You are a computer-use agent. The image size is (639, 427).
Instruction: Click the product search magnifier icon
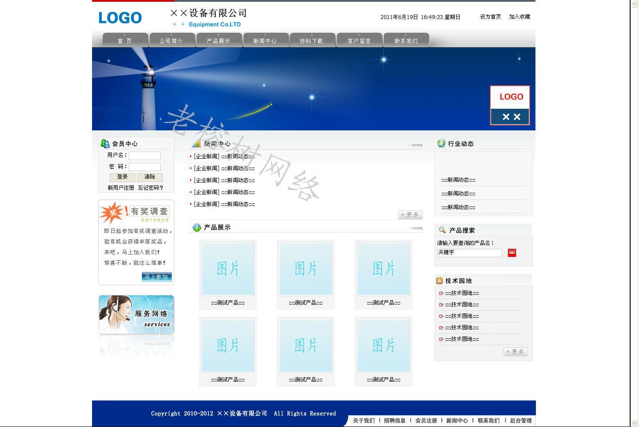tap(442, 230)
